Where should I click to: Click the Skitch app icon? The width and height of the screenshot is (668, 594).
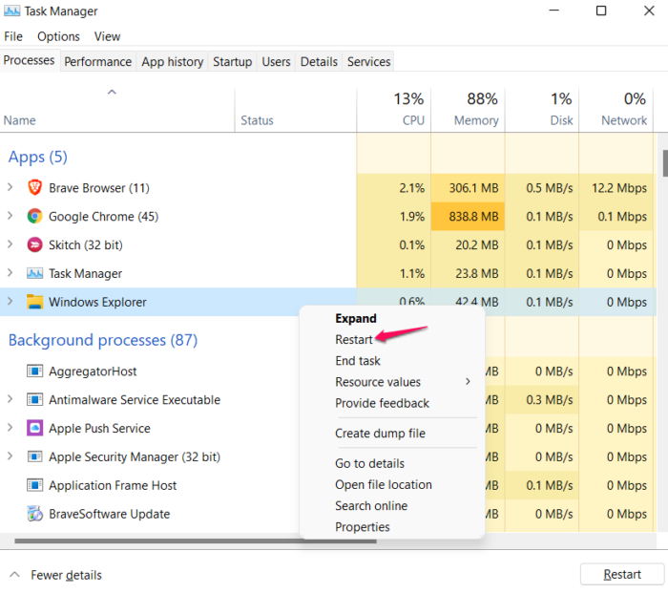coord(34,245)
